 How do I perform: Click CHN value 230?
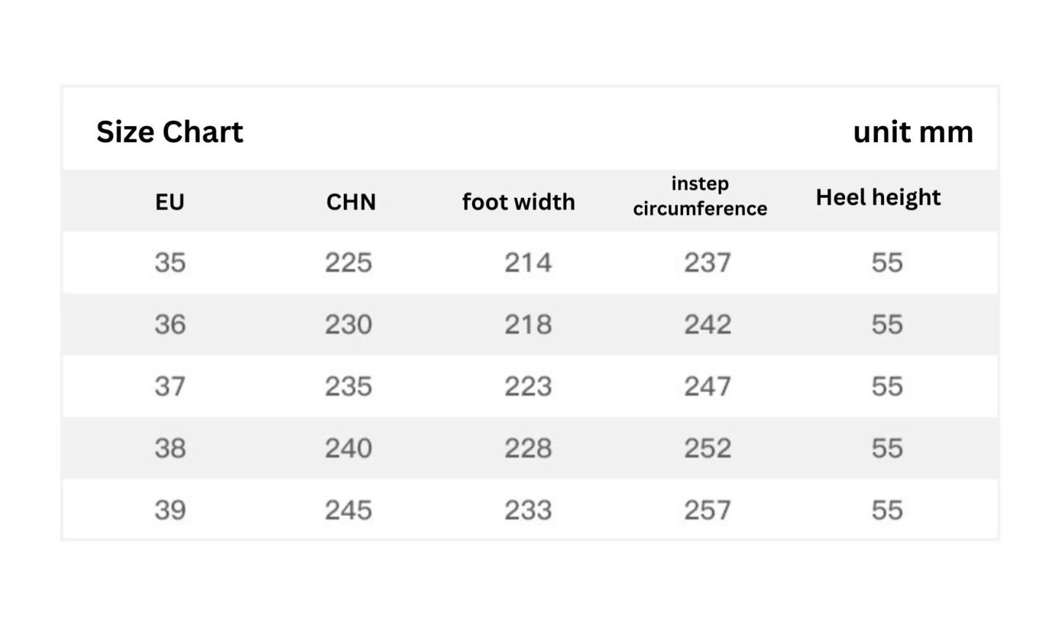click(x=349, y=324)
